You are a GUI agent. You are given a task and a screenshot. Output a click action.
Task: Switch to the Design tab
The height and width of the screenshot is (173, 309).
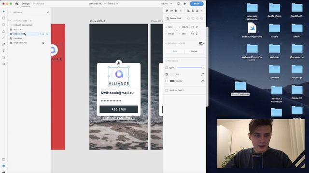tap(26, 3)
